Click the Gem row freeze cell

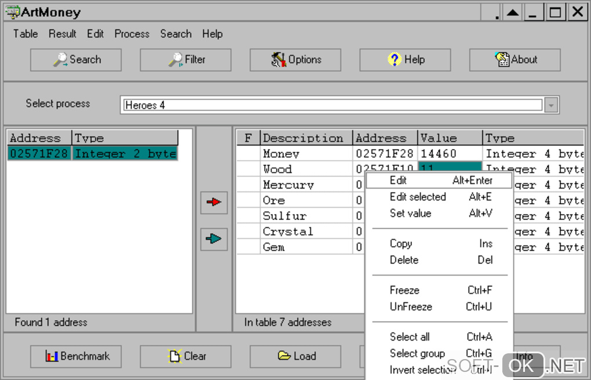coord(248,247)
